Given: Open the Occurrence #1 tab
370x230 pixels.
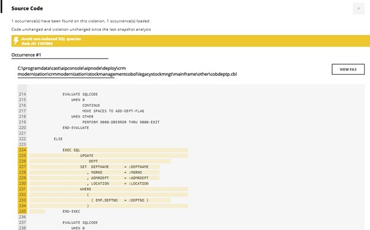Looking at the screenshot, I should click(26, 55).
